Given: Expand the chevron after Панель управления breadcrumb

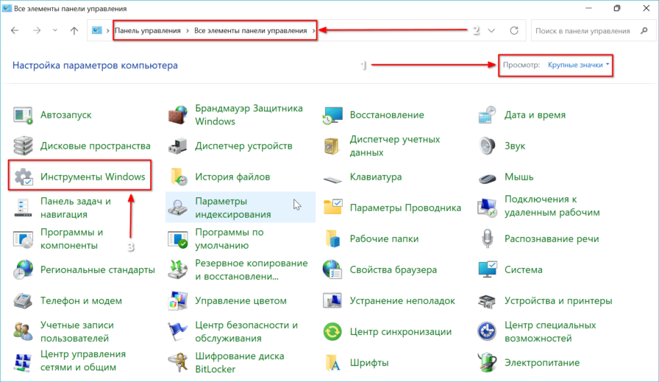Looking at the screenshot, I should click(x=187, y=31).
